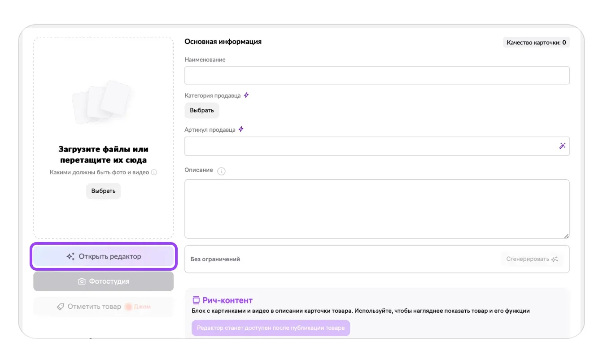Open the editor with Открыть редактор
Image resolution: width=603 pixels, height=363 pixels.
pos(104,257)
